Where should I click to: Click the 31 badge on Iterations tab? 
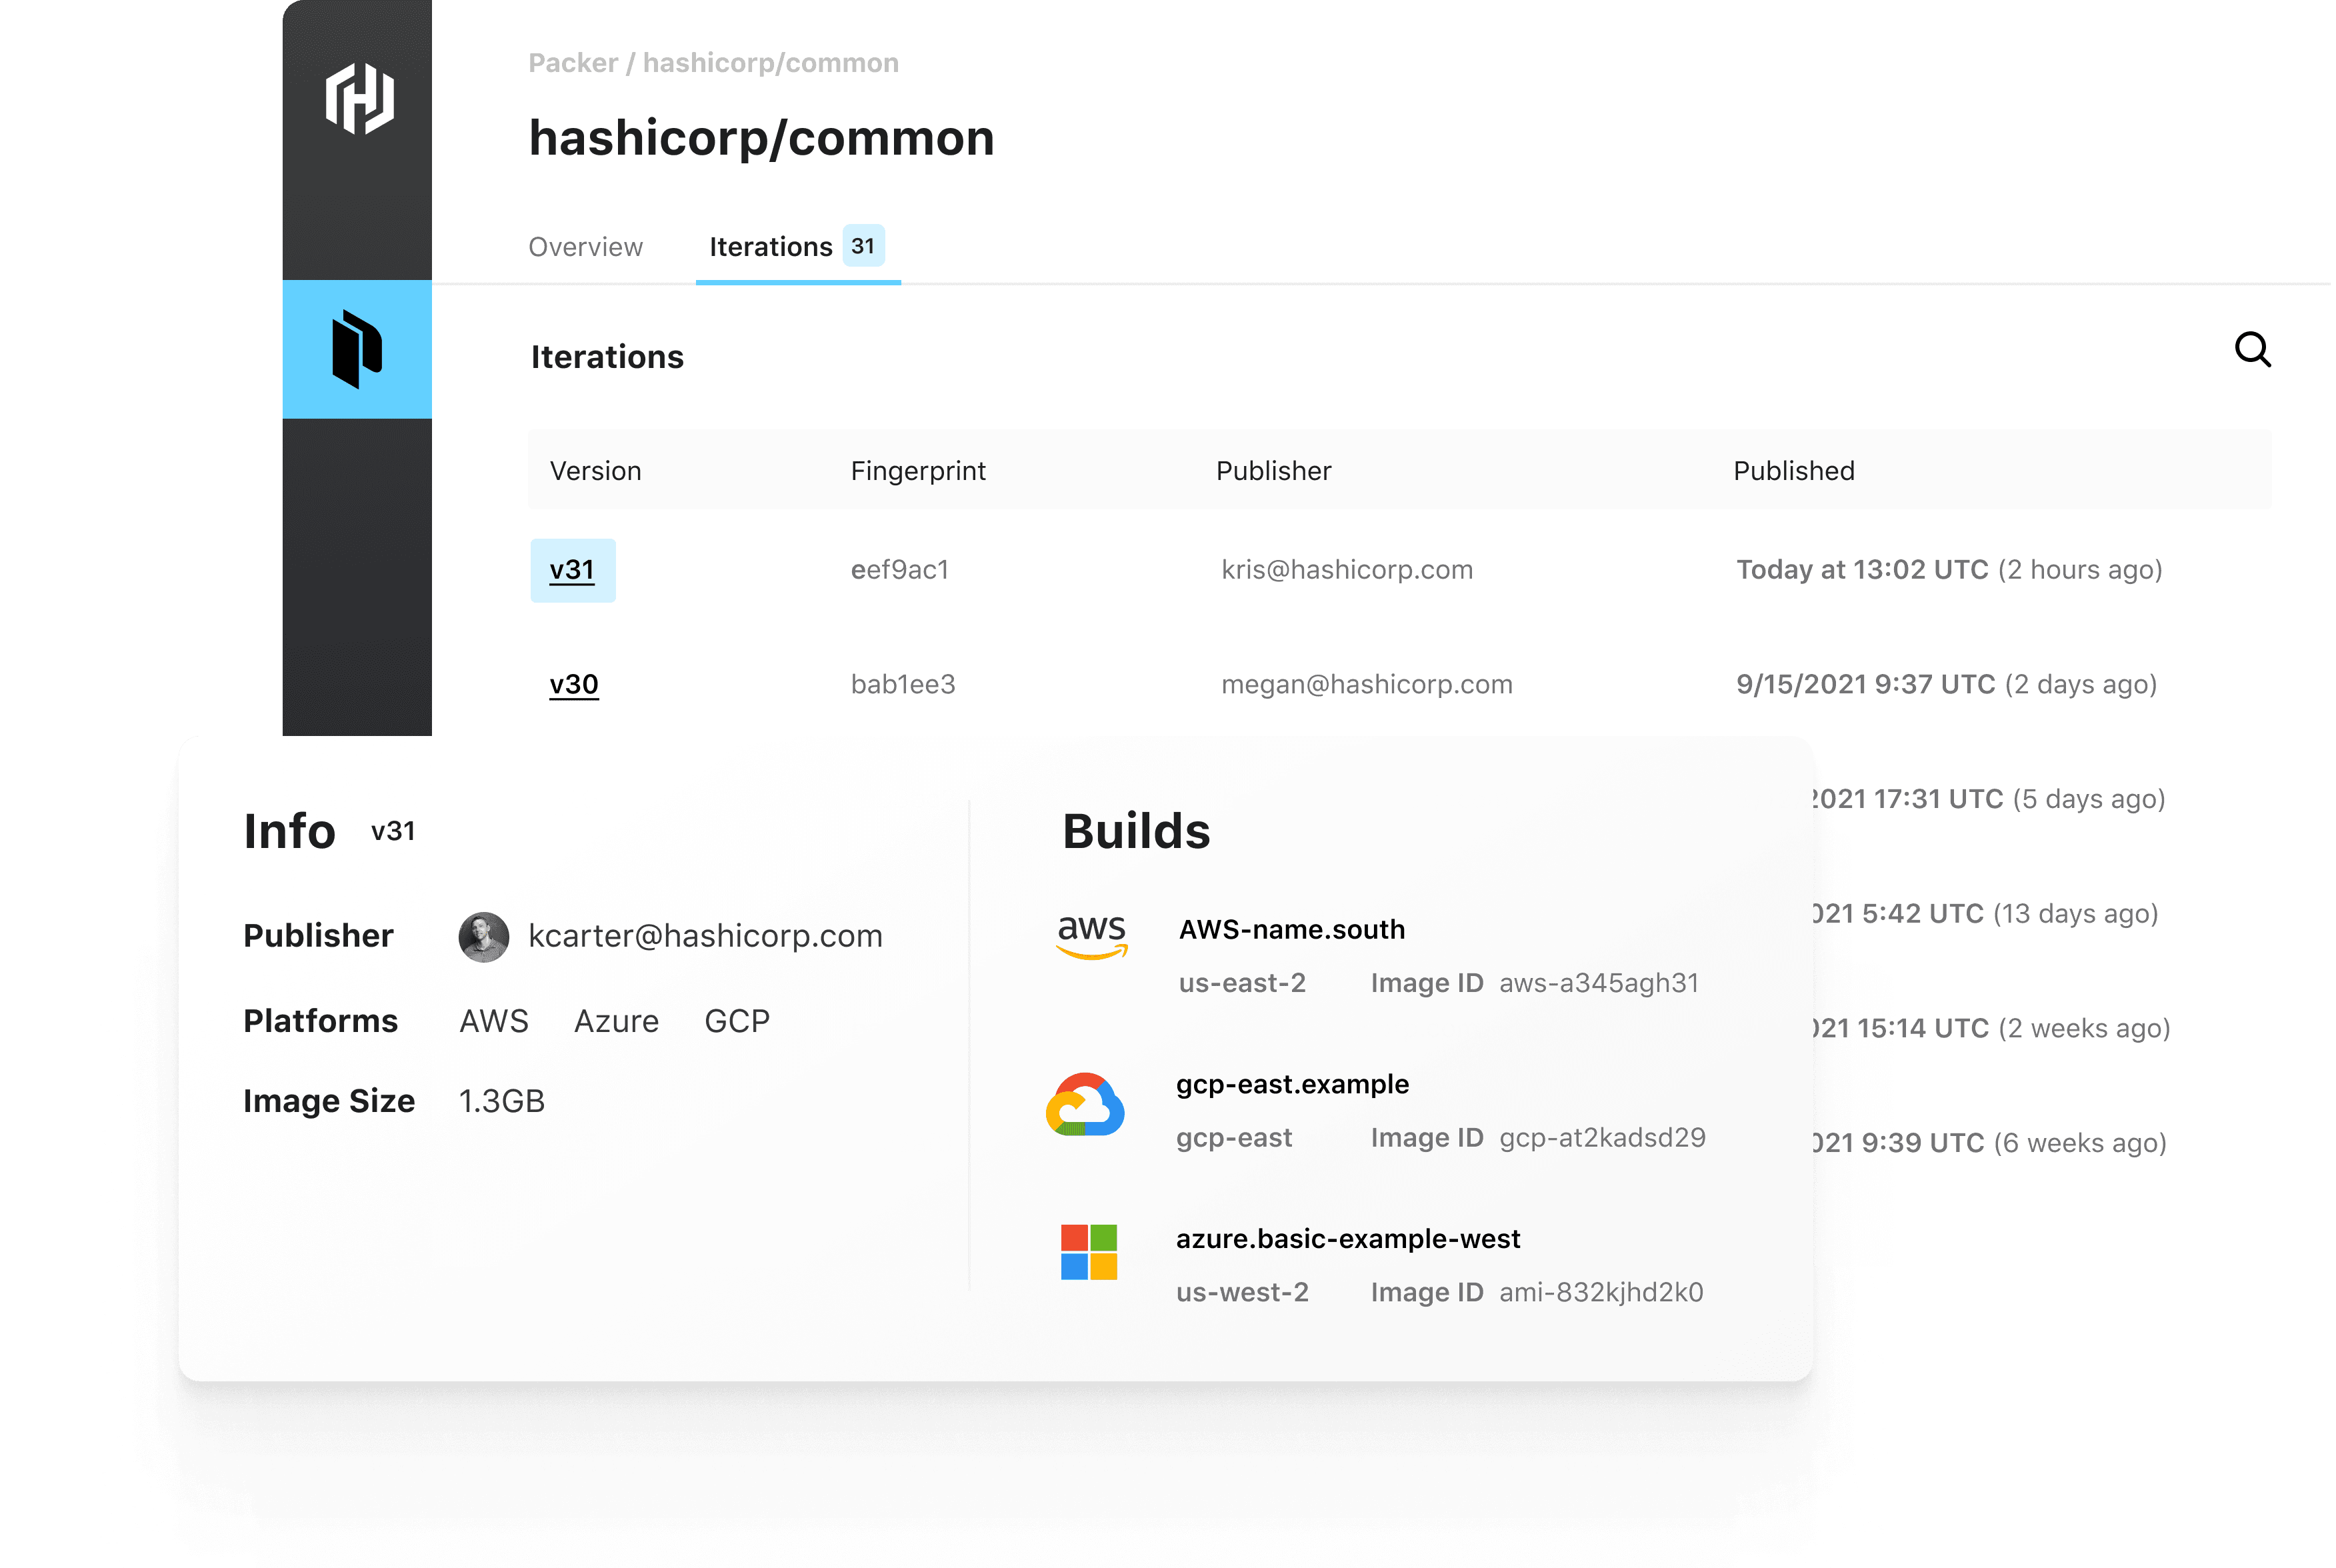click(864, 246)
